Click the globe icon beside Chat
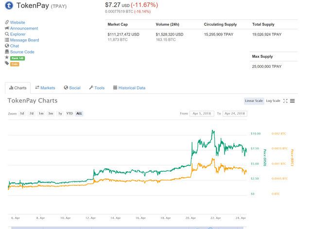The image size is (311, 229). click(x=7, y=46)
